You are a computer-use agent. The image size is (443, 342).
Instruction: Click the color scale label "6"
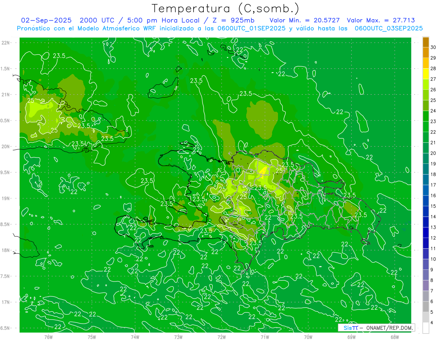coord(432,302)
